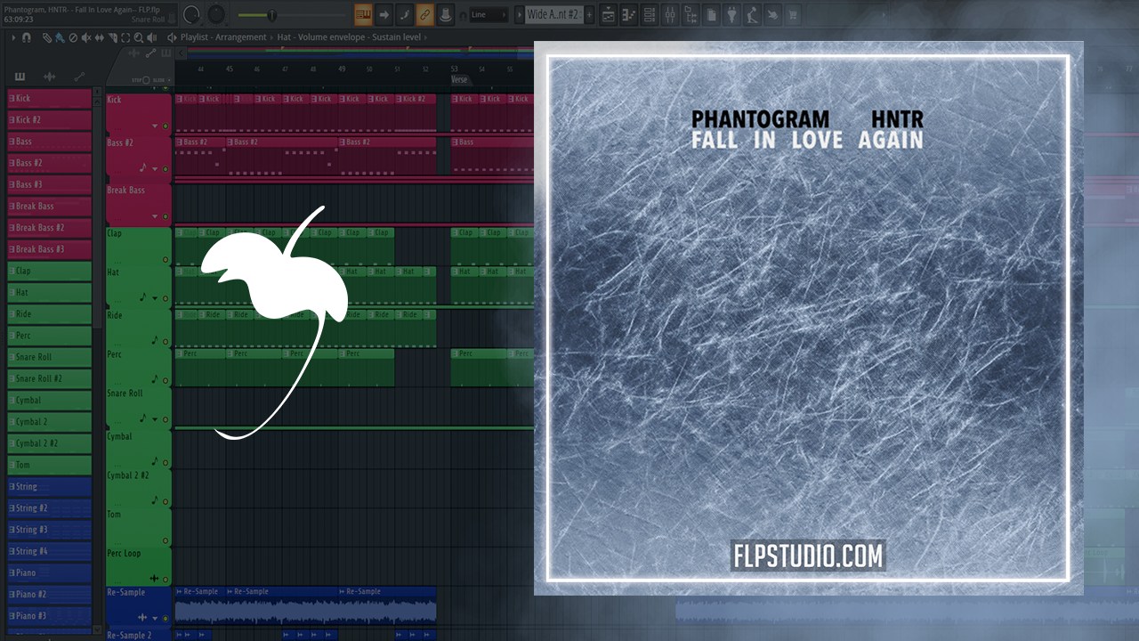This screenshot has height=641, width=1139.
Task: Show automation clips tab in the picker
Action: coord(79,77)
